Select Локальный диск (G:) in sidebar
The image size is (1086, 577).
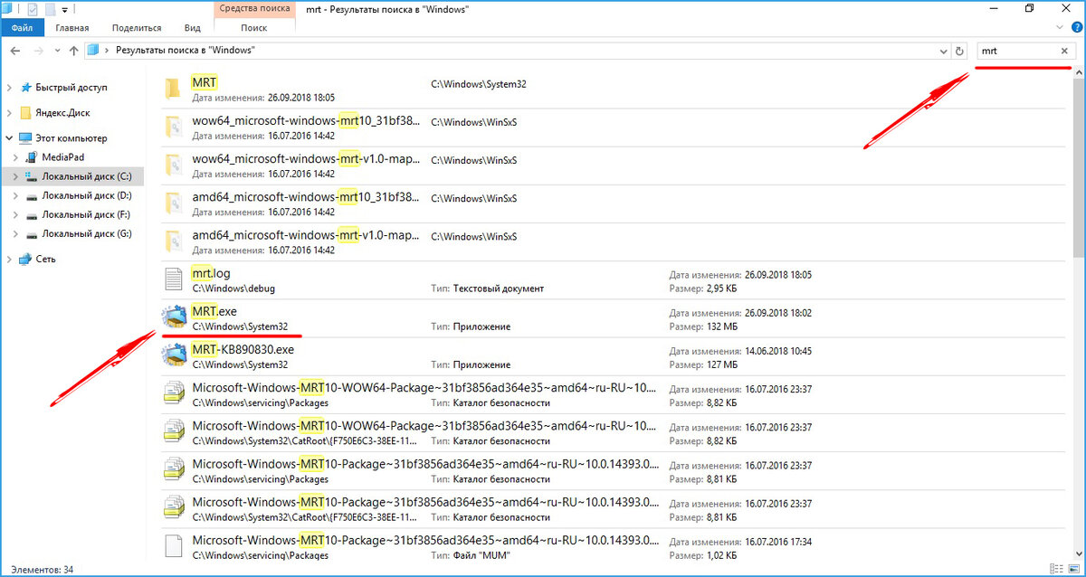87,233
